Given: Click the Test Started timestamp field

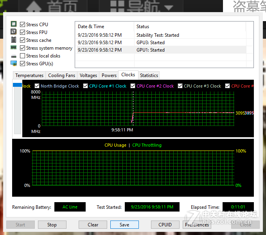Looking at the screenshot, I should (152, 207).
